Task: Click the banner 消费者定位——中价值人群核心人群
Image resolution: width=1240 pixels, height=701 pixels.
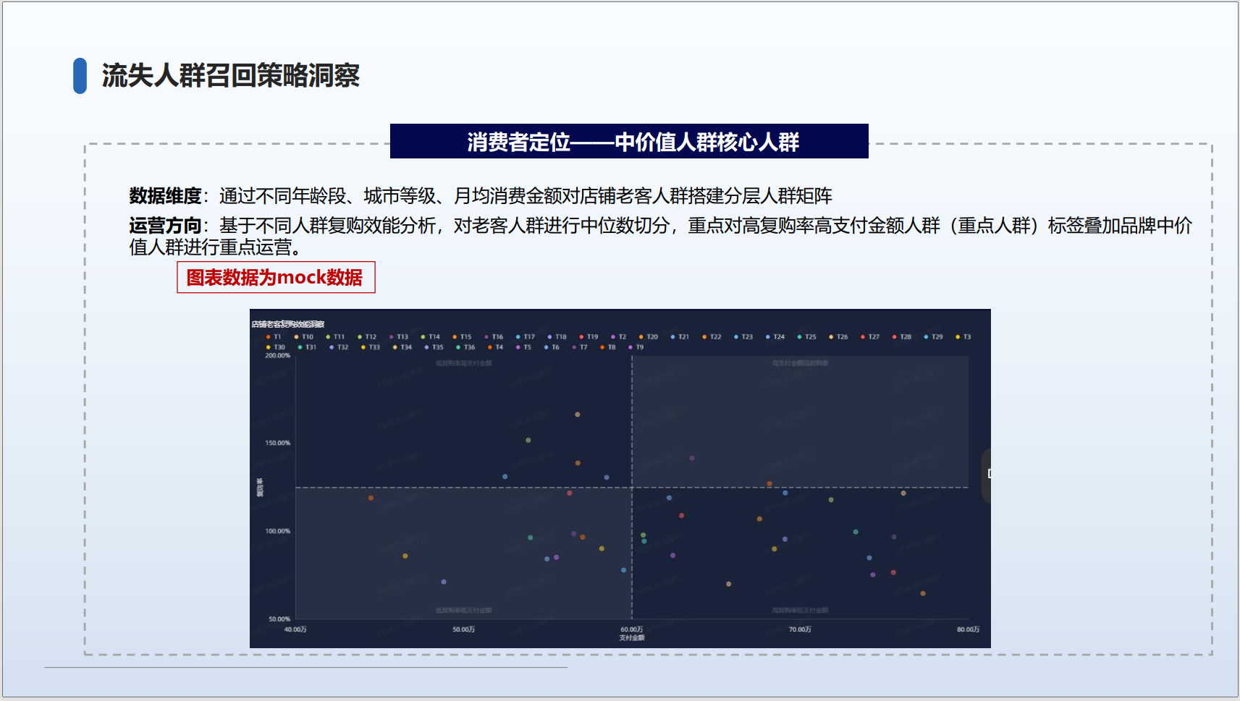Action: coord(629,141)
